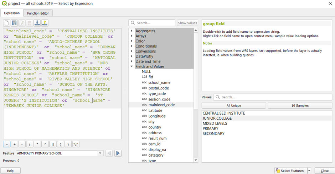Choose MIXED LEVELS in the values list
This screenshot has width=335, height=174.
pos(215,124)
